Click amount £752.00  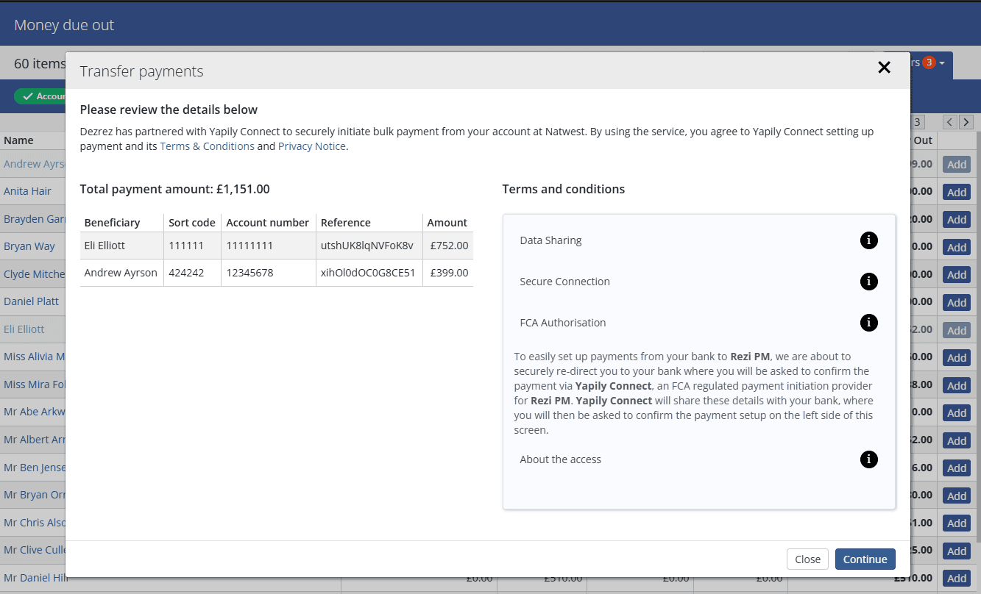click(448, 246)
